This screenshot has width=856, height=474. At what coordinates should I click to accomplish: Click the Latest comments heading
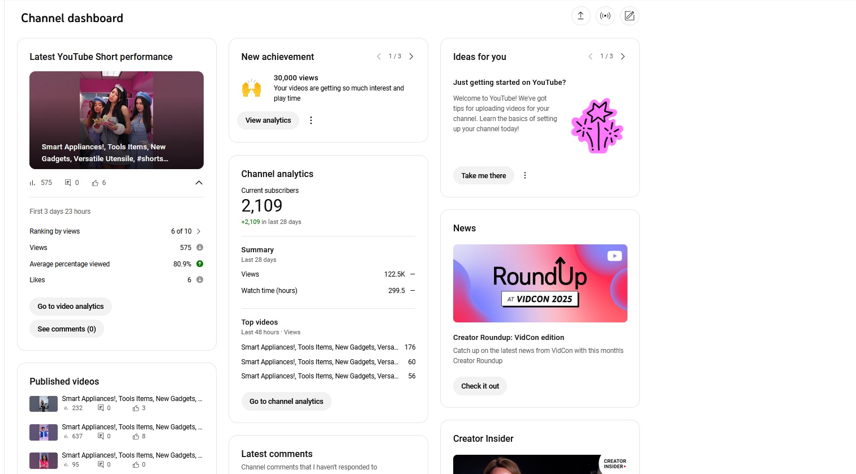coord(277,454)
